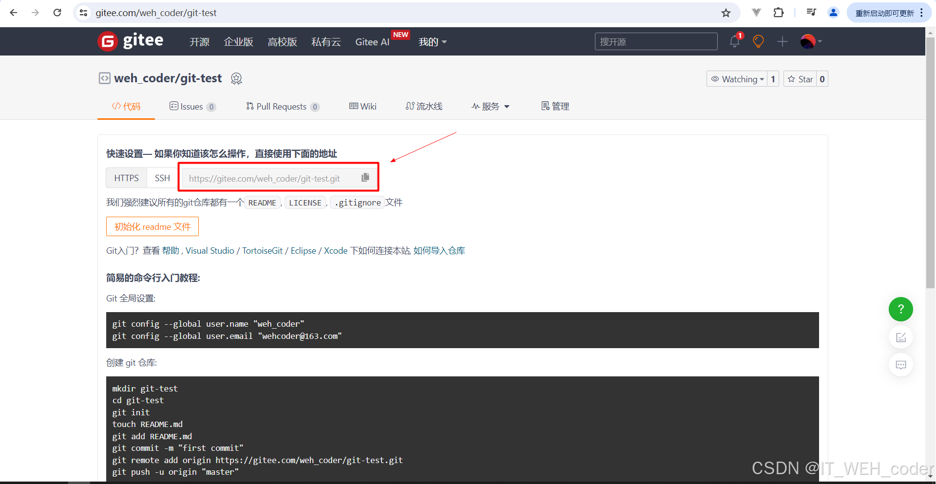Click the browser forward arrow
This screenshot has width=936, height=484.
pos(35,13)
